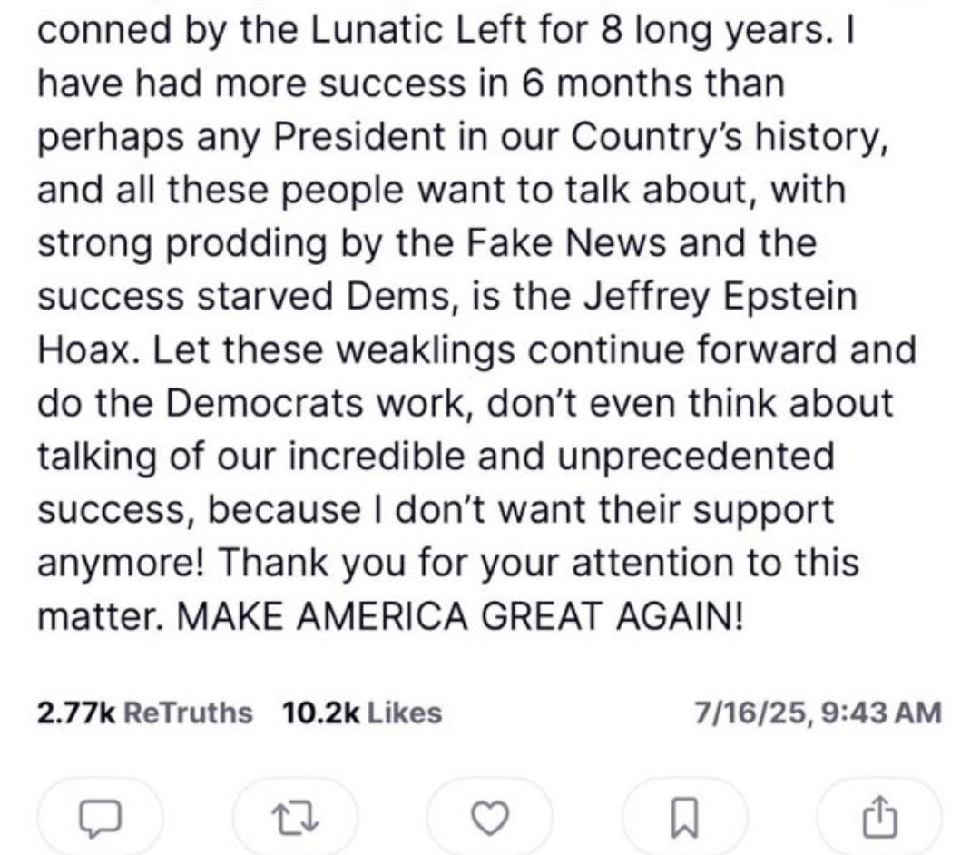Screen dimensions: 980x855
Task: View the 10.2k Likes list
Action: pos(362,712)
